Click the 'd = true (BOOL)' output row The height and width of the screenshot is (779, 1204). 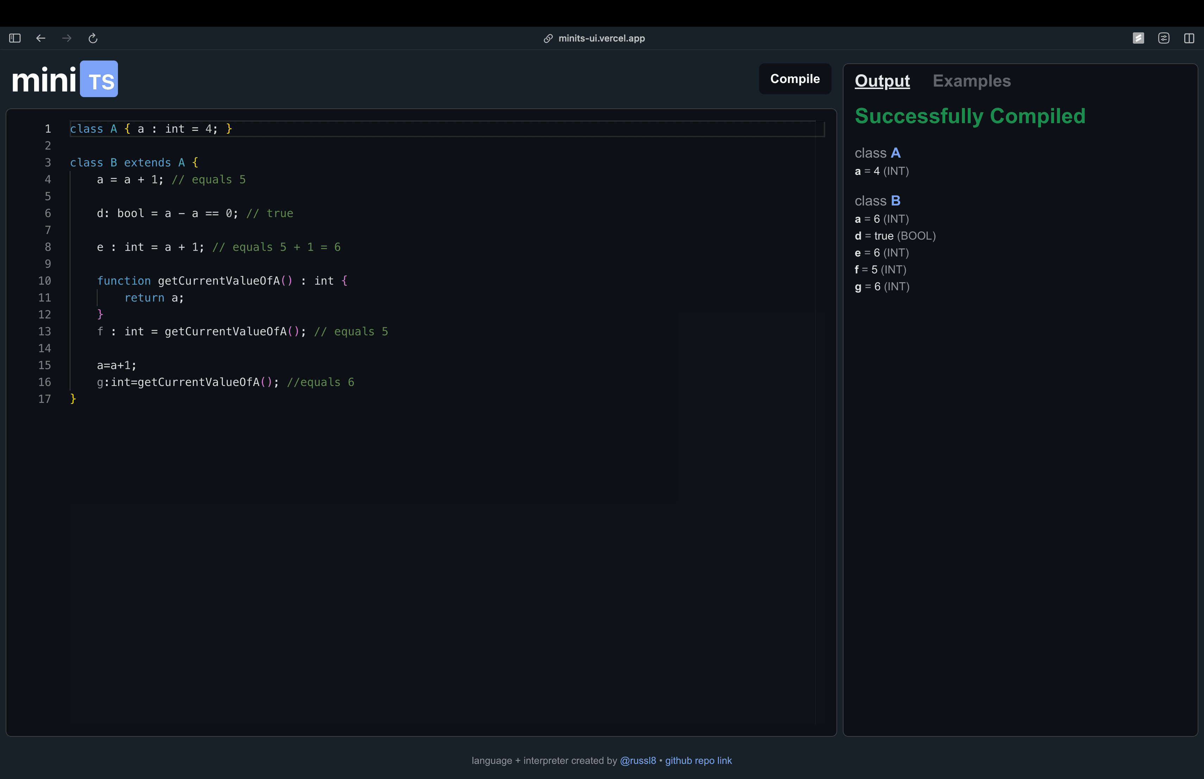pyautogui.click(x=895, y=236)
